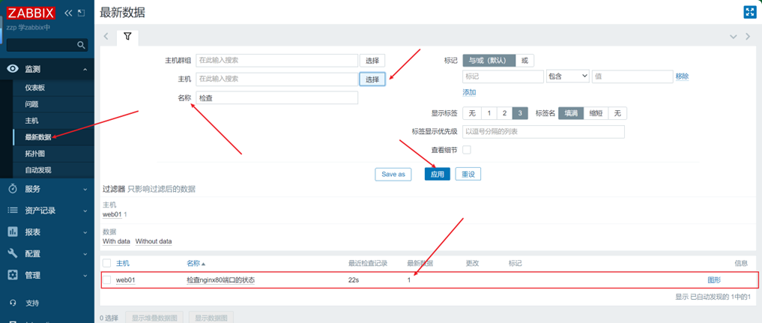The image size is (762, 323).
Task: Open 拓扑图 in the sidebar
Action: pos(35,154)
